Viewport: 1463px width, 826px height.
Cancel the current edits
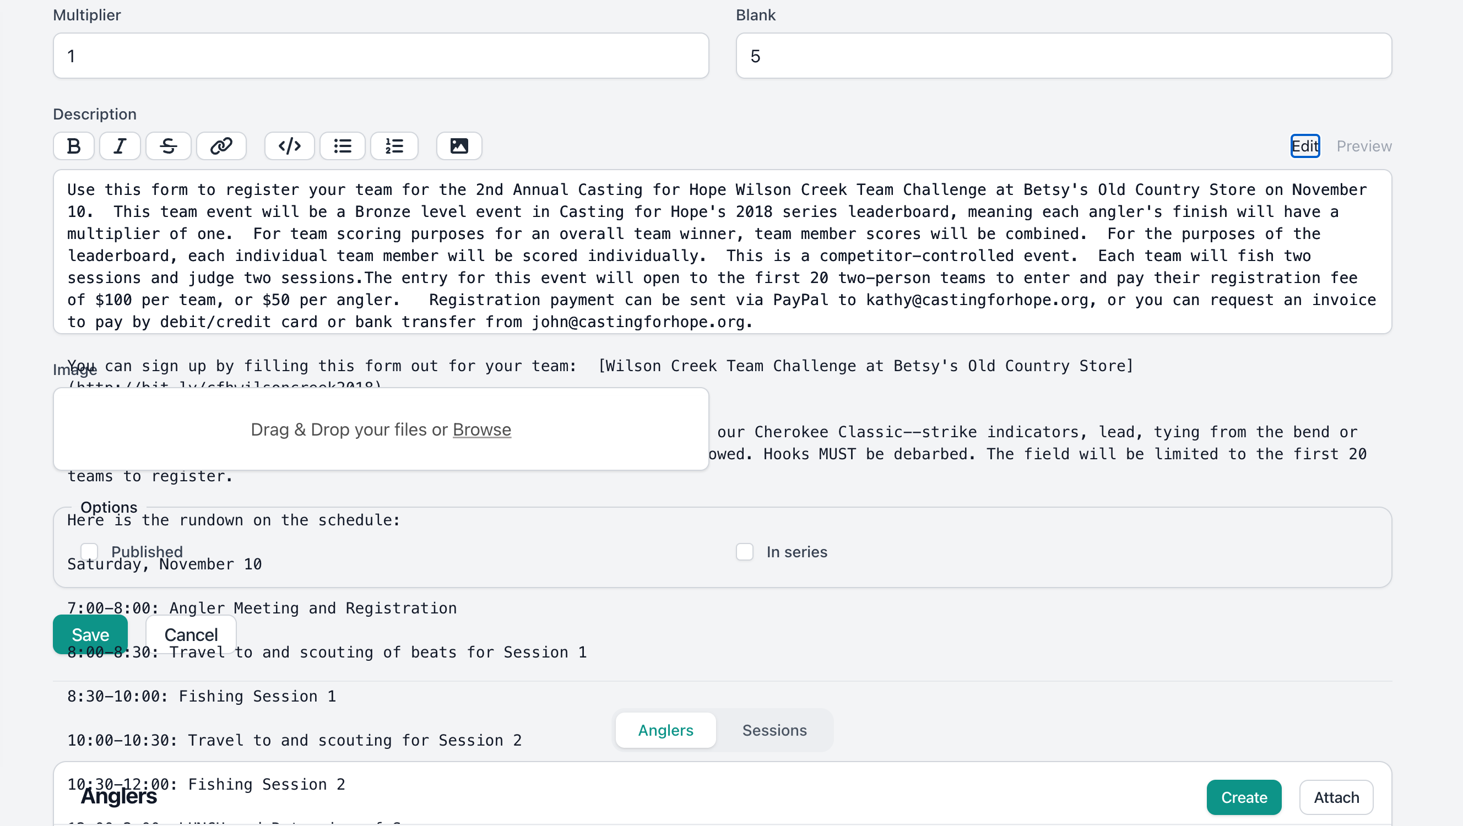[x=190, y=634]
